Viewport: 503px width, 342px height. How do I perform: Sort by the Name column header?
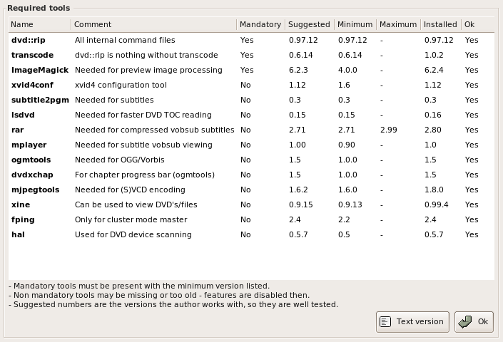pos(40,24)
